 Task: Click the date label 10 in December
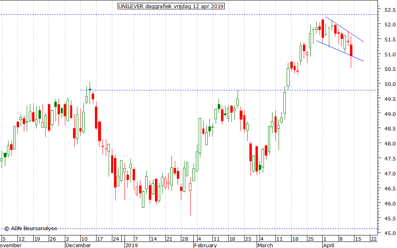pyautogui.click(x=84, y=239)
